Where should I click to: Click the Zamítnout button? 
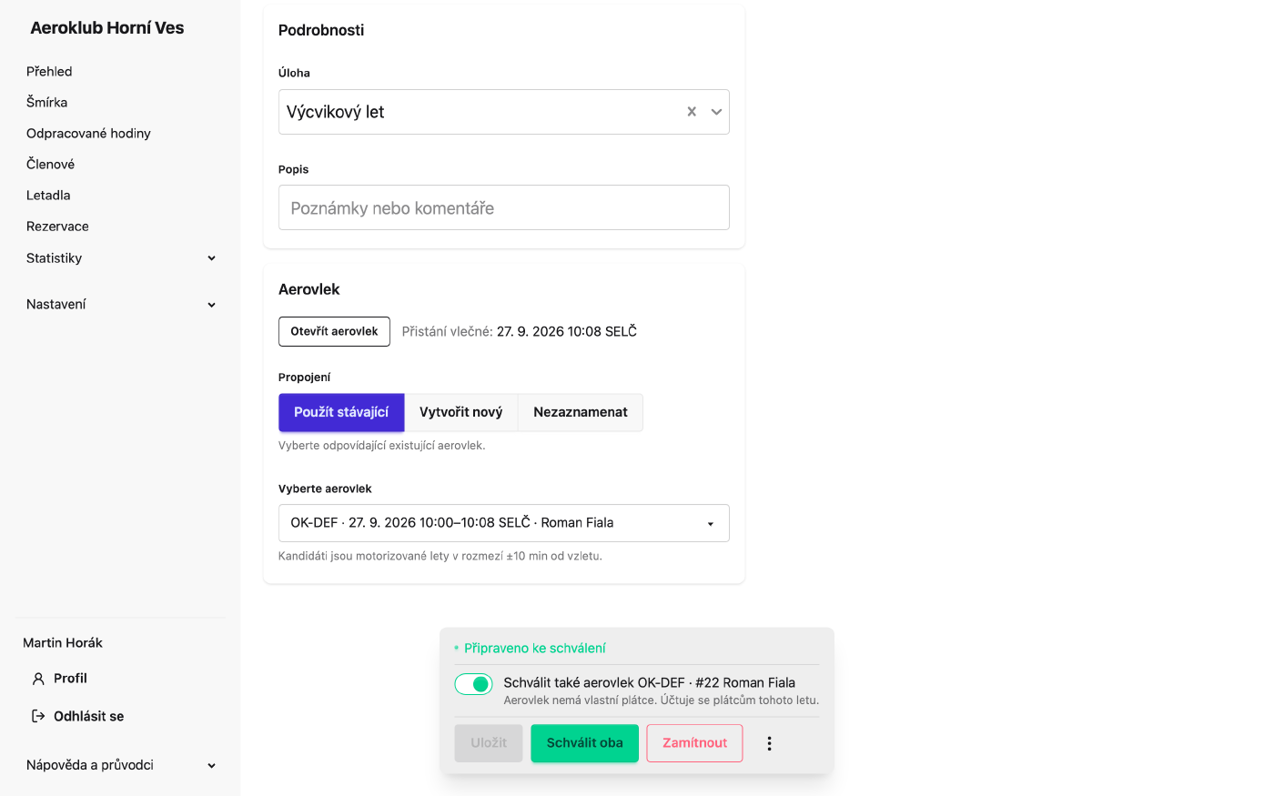click(x=695, y=743)
